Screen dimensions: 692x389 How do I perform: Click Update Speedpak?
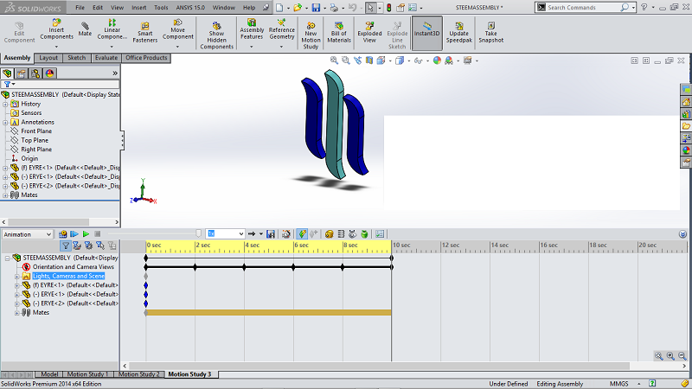[459, 32]
